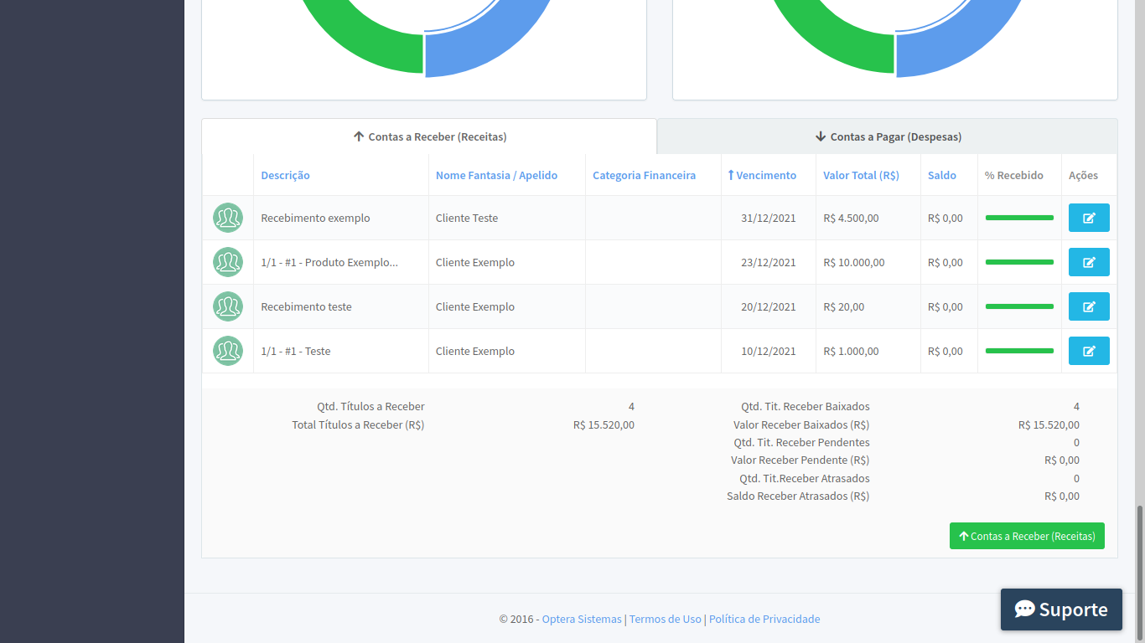Viewport: 1145px width, 643px height.
Task: Click 'Saldo Receber Atrasados (R$)' label
Action: [x=798, y=496]
